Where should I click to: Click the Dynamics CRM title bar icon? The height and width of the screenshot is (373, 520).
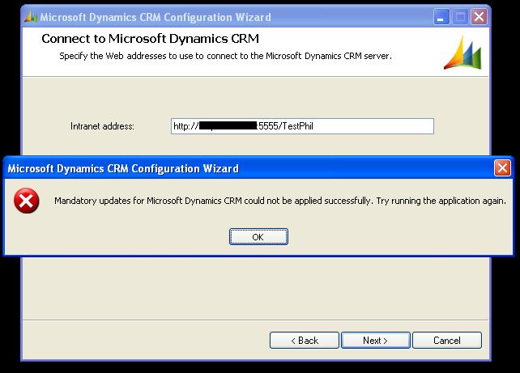pyautogui.click(x=31, y=17)
